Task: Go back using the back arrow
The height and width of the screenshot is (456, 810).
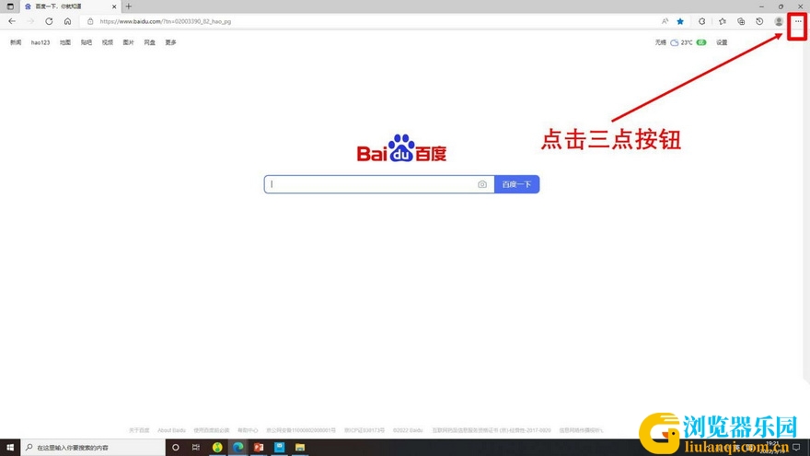Action: pyautogui.click(x=12, y=21)
